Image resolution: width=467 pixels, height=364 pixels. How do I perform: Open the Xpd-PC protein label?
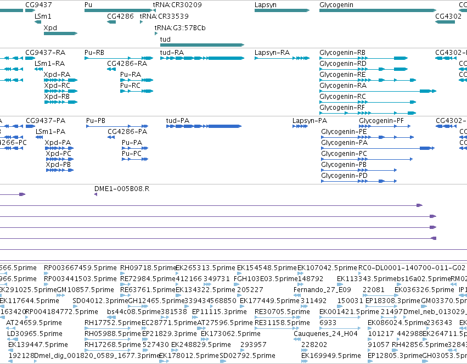(58, 154)
